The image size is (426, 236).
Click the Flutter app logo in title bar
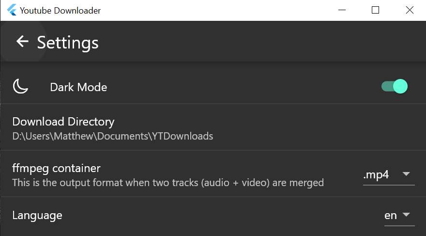pyautogui.click(x=12, y=10)
